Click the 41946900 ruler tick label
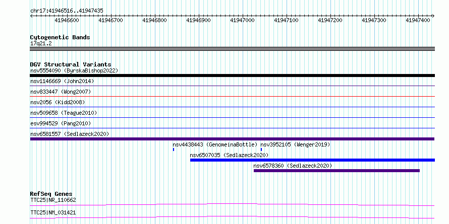Viewport: 449px width, 224px height. (198, 20)
